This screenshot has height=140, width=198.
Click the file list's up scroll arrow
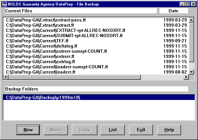coord(191,20)
